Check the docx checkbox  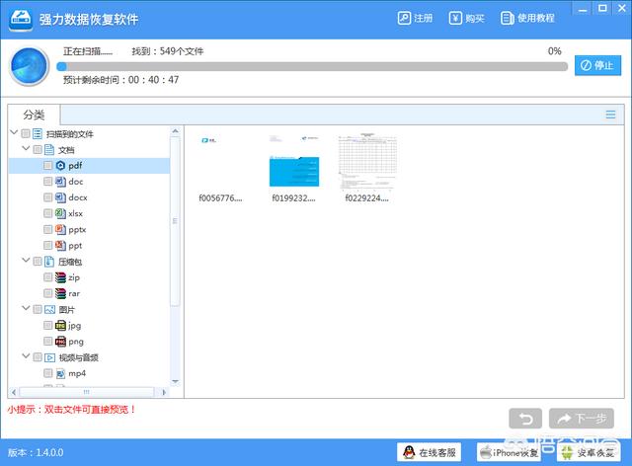click(x=47, y=197)
